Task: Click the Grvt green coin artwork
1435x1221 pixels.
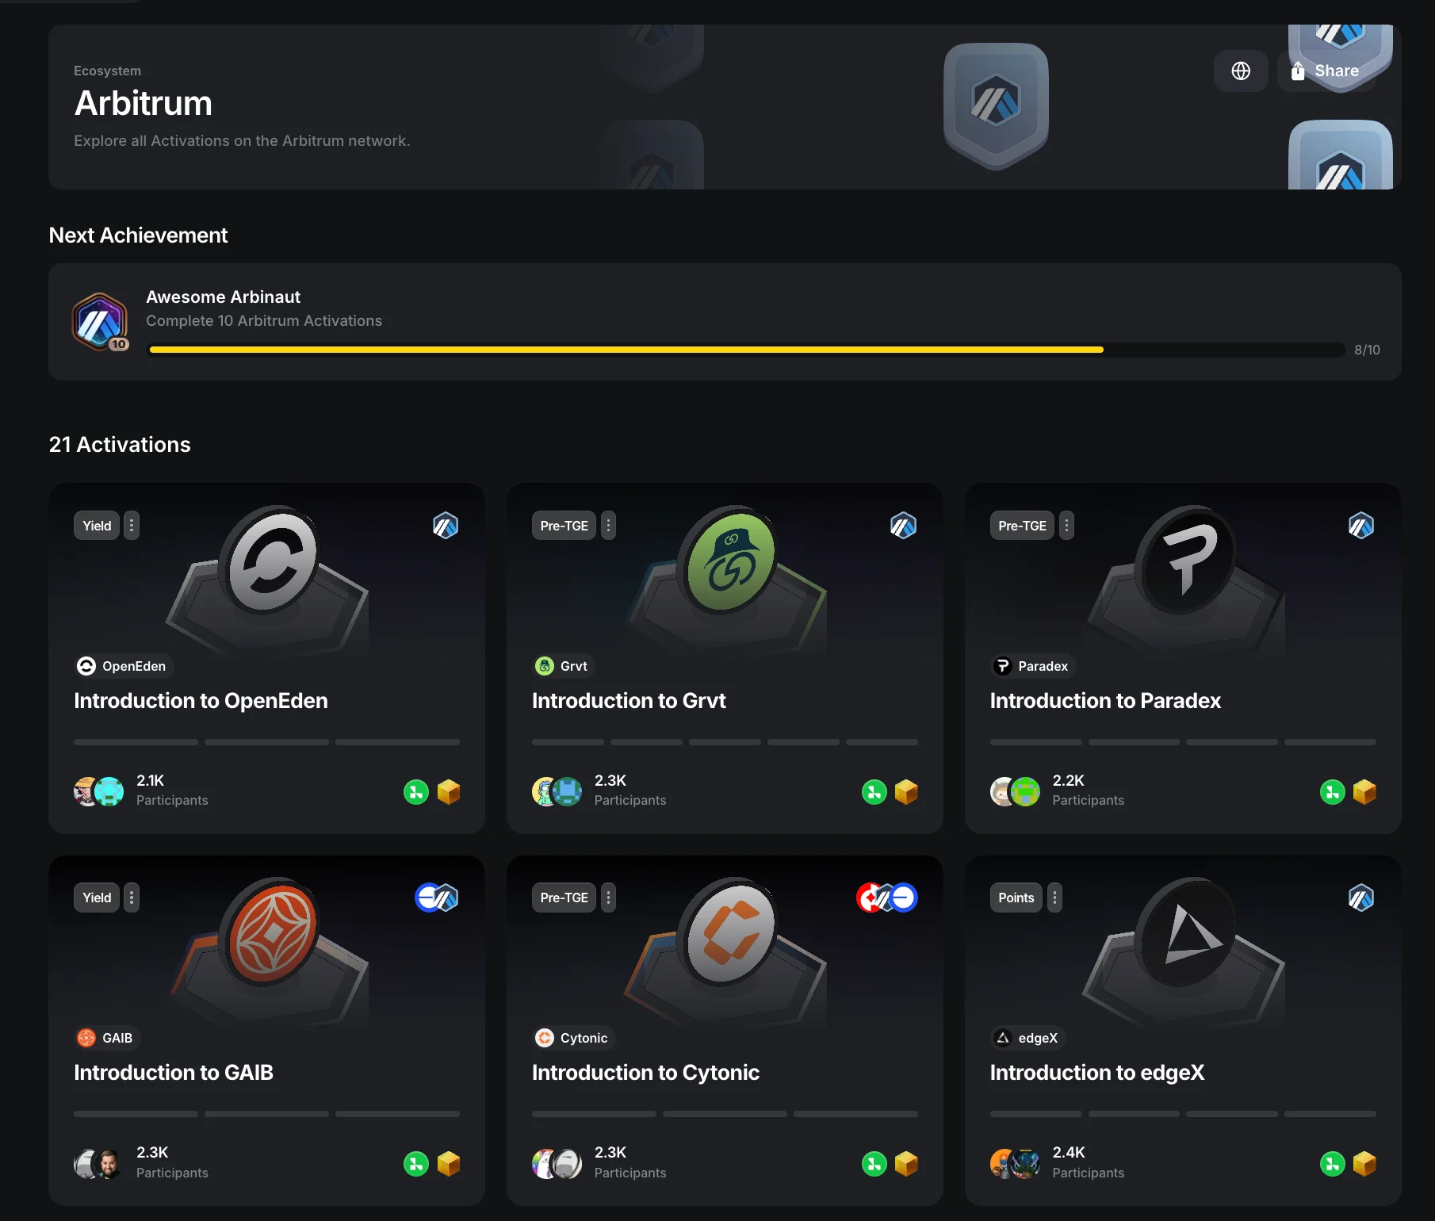Action: [728, 561]
